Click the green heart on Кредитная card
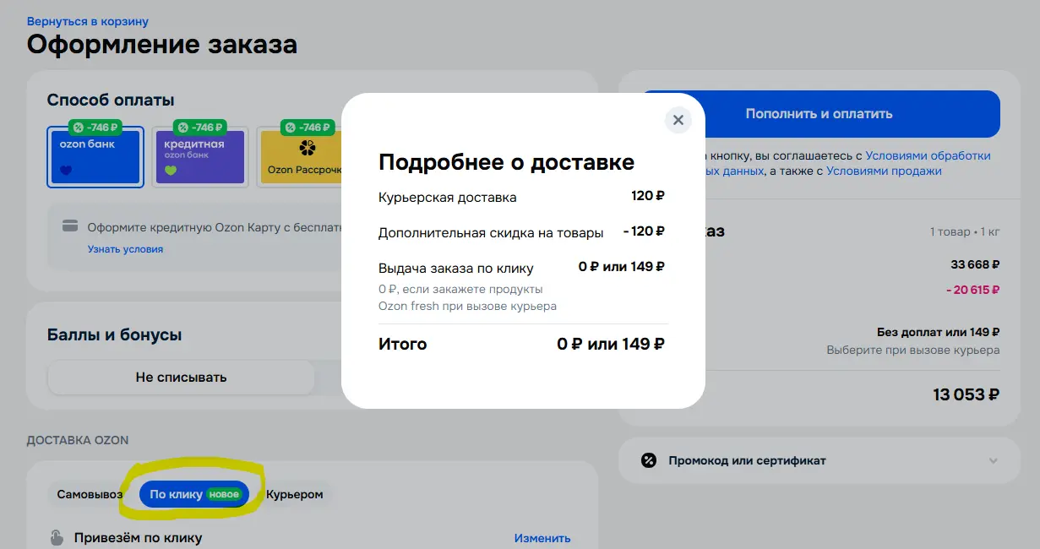 pyautogui.click(x=170, y=171)
